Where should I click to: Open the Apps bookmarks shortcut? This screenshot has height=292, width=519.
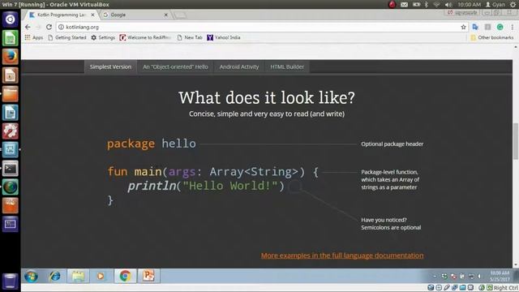coord(34,37)
